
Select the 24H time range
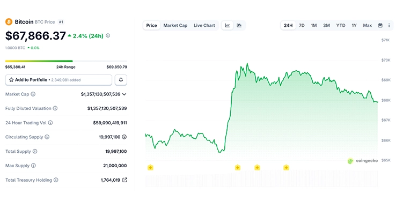(x=288, y=26)
